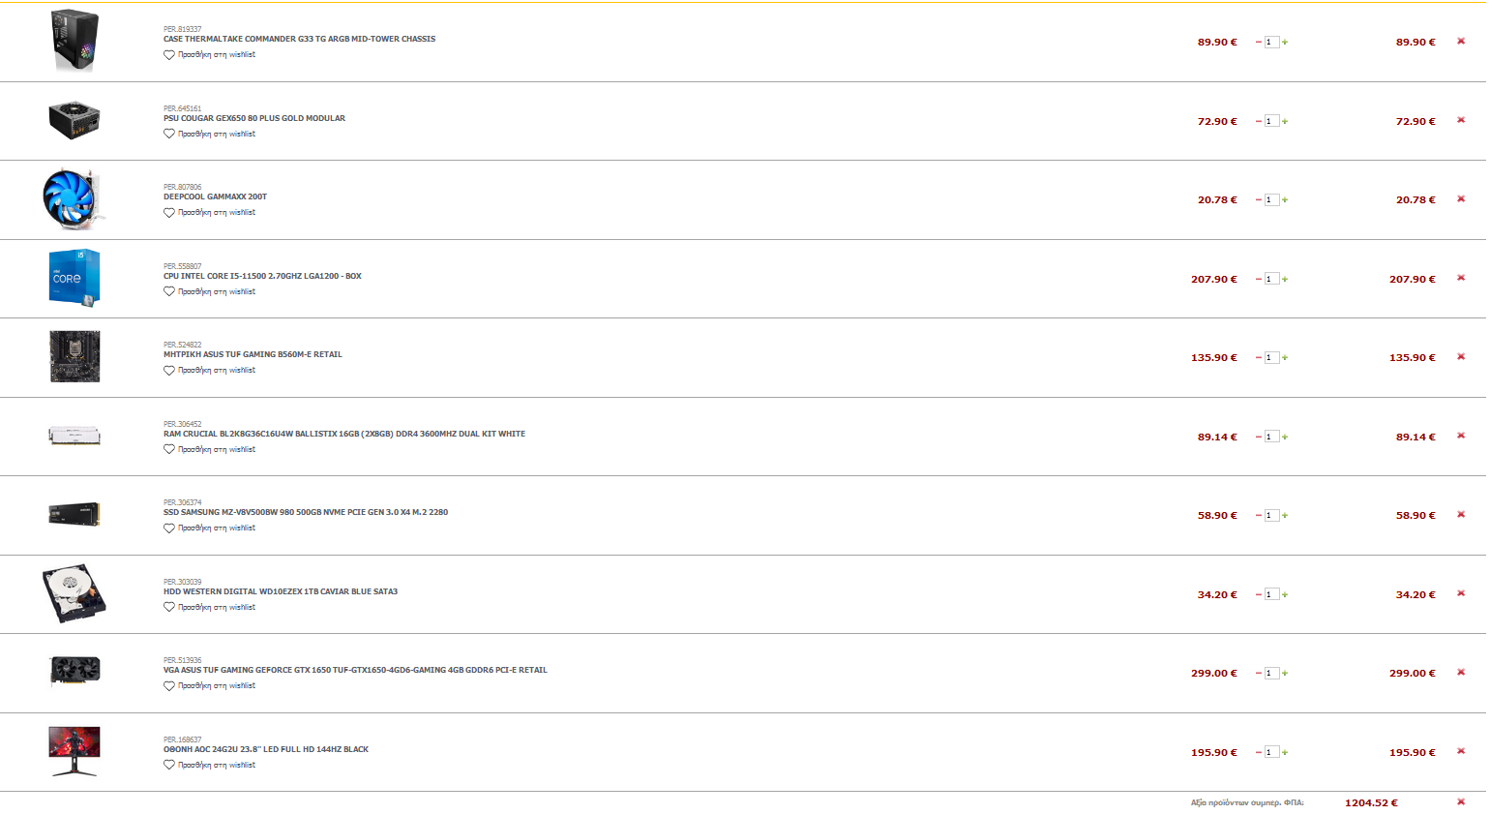Open Asus GTX 1650 graphics card image
Image resolution: width=1490 pixels, height=815 pixels.
point(74,671)
